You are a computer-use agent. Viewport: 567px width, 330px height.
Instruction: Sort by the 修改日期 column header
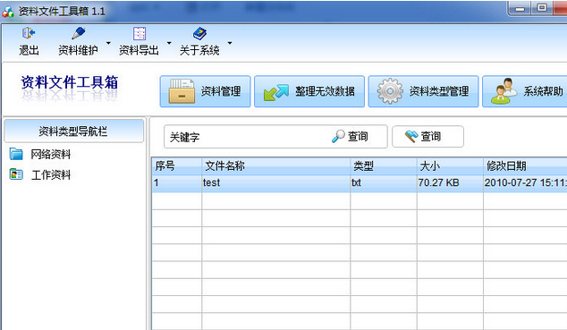[x=525, y=166]
